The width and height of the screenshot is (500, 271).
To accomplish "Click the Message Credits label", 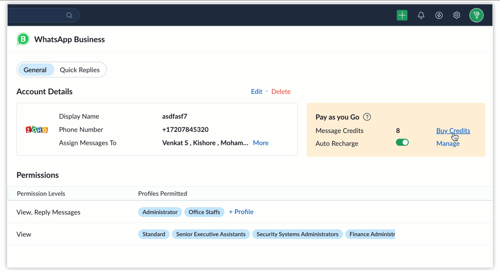I will coord(339,131).
